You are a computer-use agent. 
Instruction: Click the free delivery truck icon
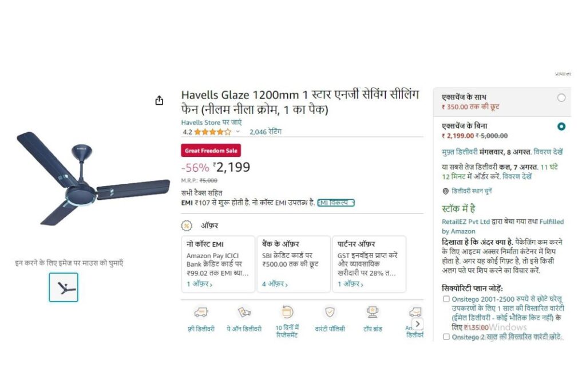point(201,312)
